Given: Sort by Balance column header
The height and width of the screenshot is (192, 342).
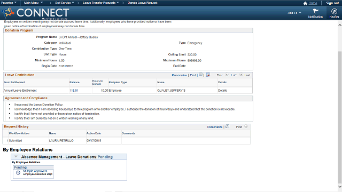Looking at the screenshot, I should (x=74, y=82).
